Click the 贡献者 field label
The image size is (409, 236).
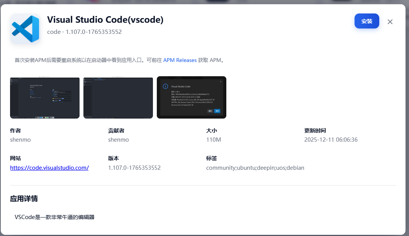point(116,131)
